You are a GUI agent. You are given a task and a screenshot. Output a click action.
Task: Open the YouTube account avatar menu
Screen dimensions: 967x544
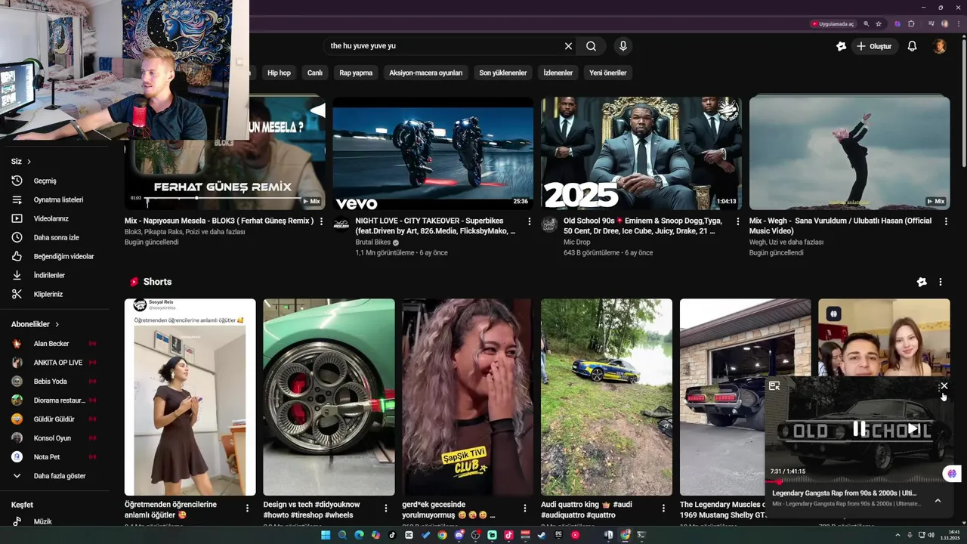point(939,46)
